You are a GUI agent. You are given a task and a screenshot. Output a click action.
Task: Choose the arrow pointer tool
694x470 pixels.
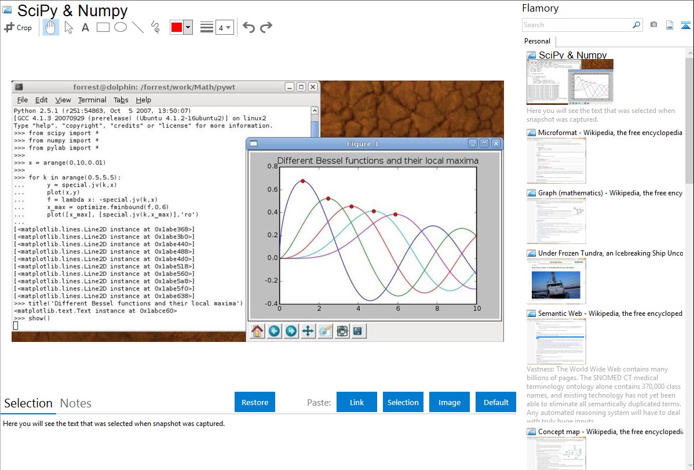(68, 27)
